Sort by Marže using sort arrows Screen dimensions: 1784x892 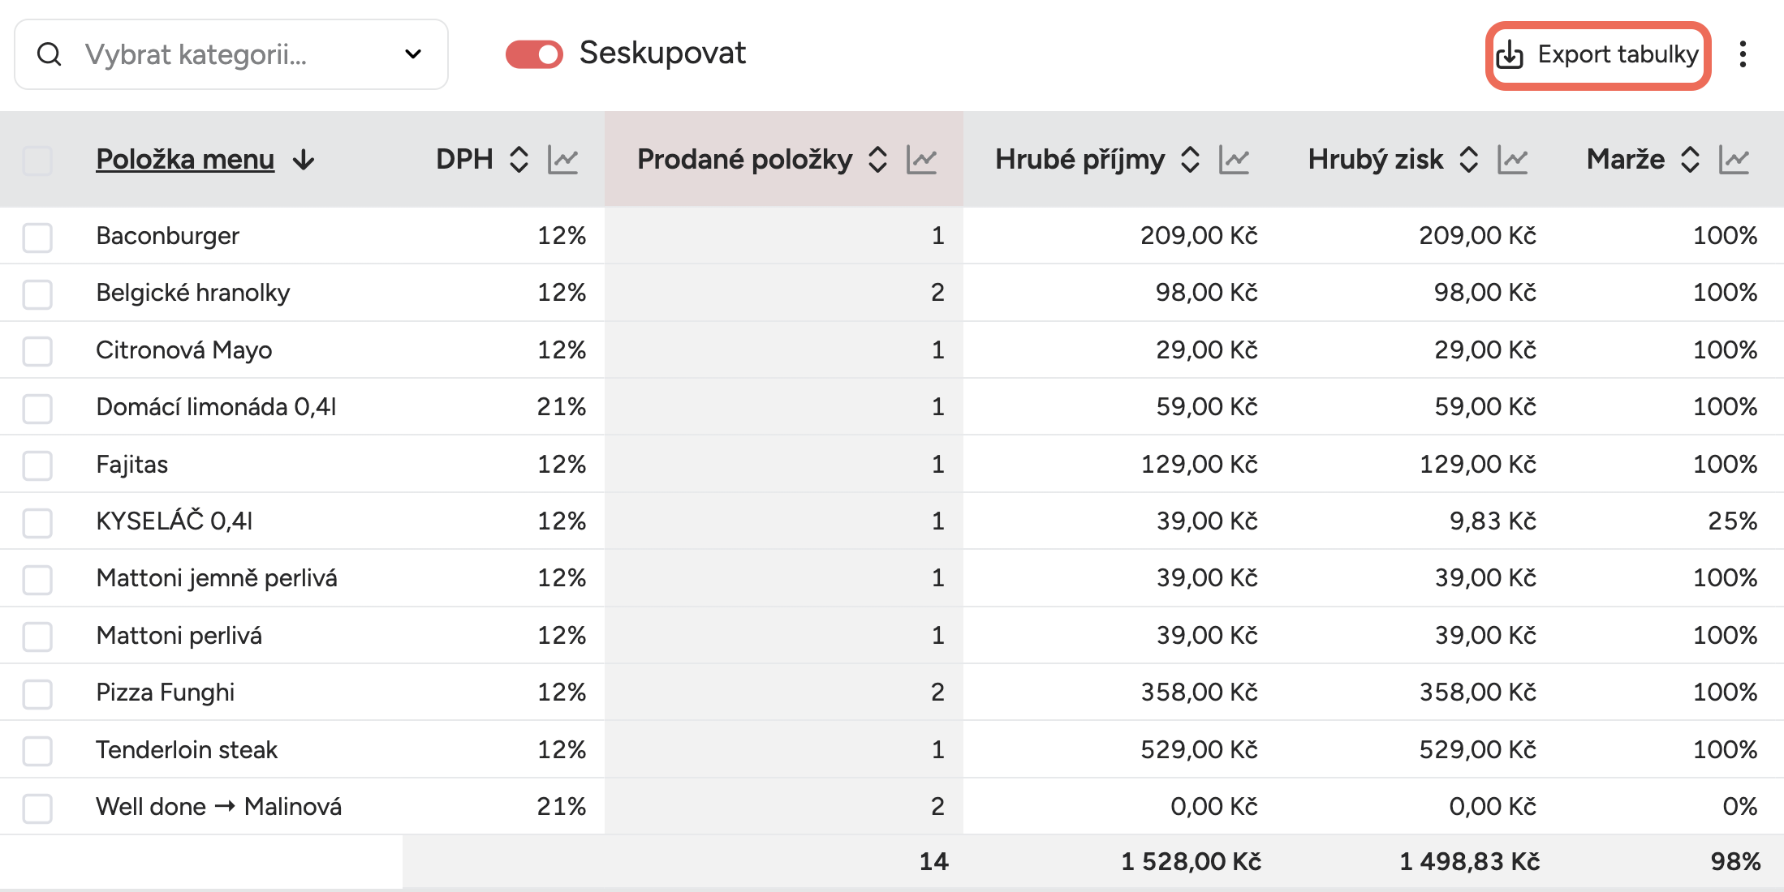coord(1690,159)
